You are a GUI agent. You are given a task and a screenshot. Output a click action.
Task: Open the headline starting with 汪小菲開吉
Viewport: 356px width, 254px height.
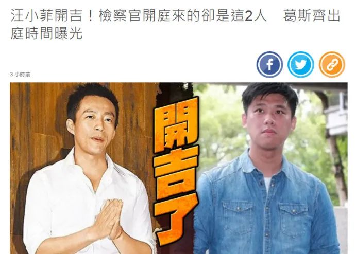[x=176, y=25]
